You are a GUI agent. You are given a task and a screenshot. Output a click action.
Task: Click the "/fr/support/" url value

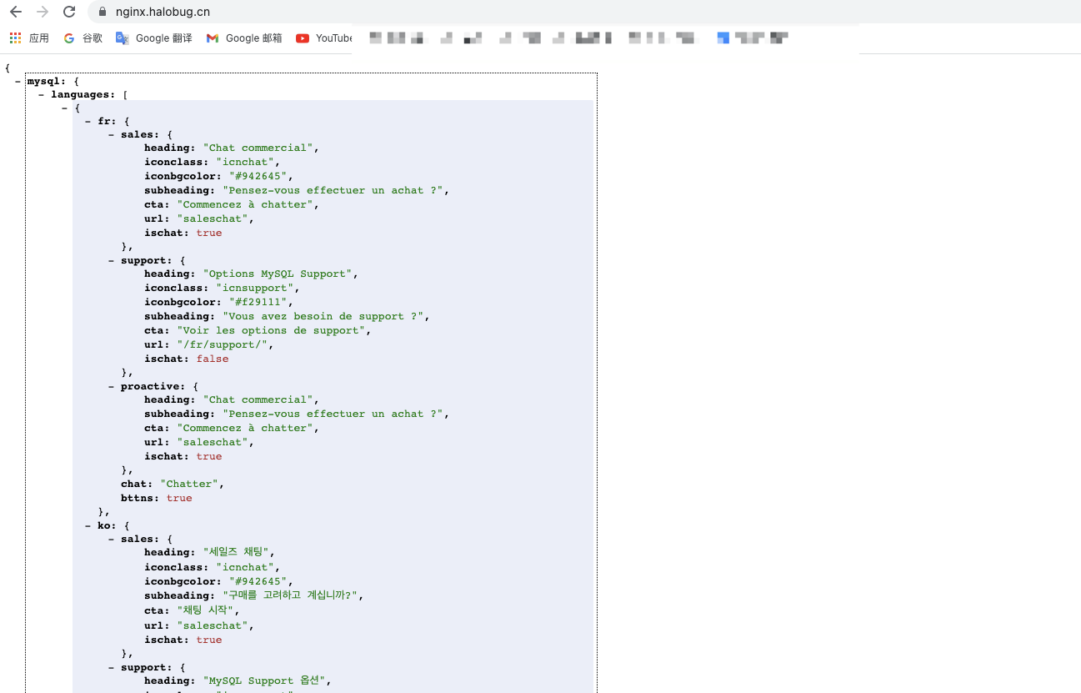[222, 344]
